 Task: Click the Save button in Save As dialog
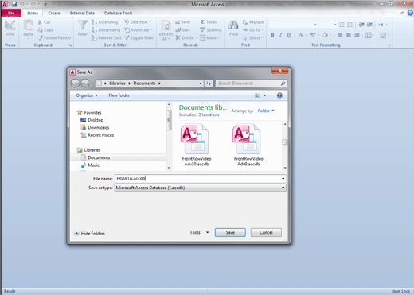pos(230,232)
